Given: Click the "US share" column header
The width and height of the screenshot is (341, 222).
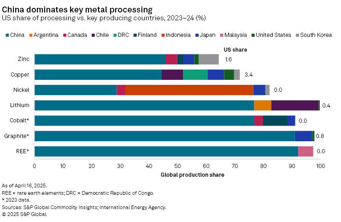Looking at the screenshot, I should point(235,49).
